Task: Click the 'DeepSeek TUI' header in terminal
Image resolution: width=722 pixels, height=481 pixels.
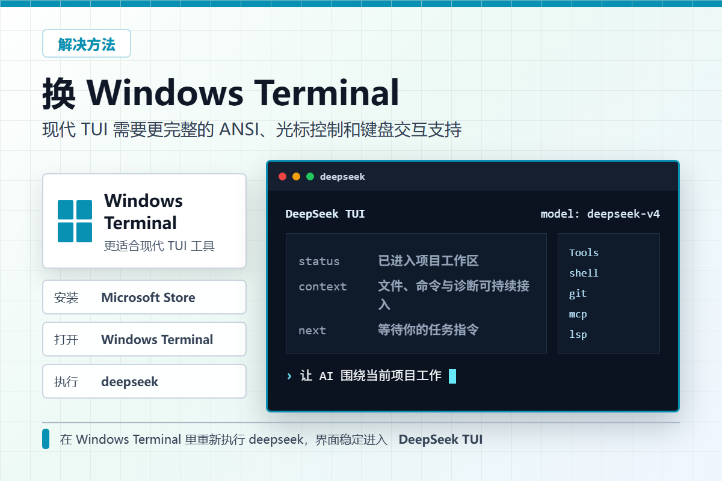Action: (x=325, y=214)
